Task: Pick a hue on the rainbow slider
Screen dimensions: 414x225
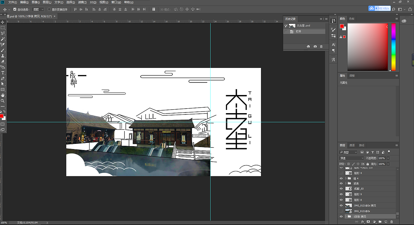Action: pyautogui.click(x=394, y=47)
